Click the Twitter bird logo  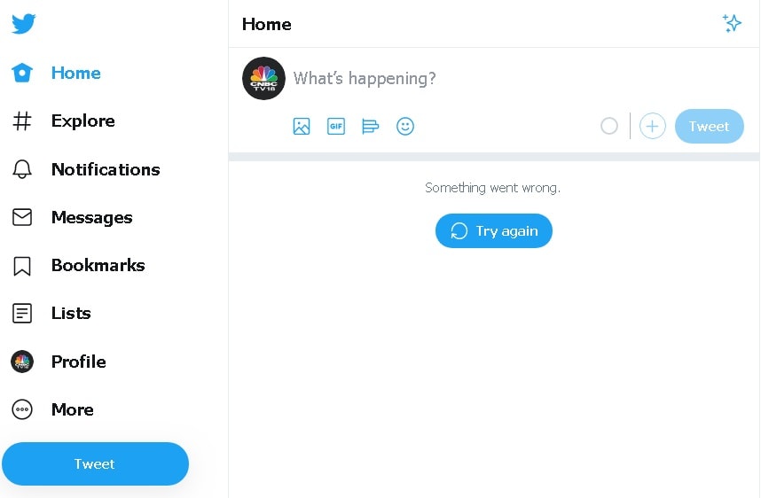coord(24,24)
